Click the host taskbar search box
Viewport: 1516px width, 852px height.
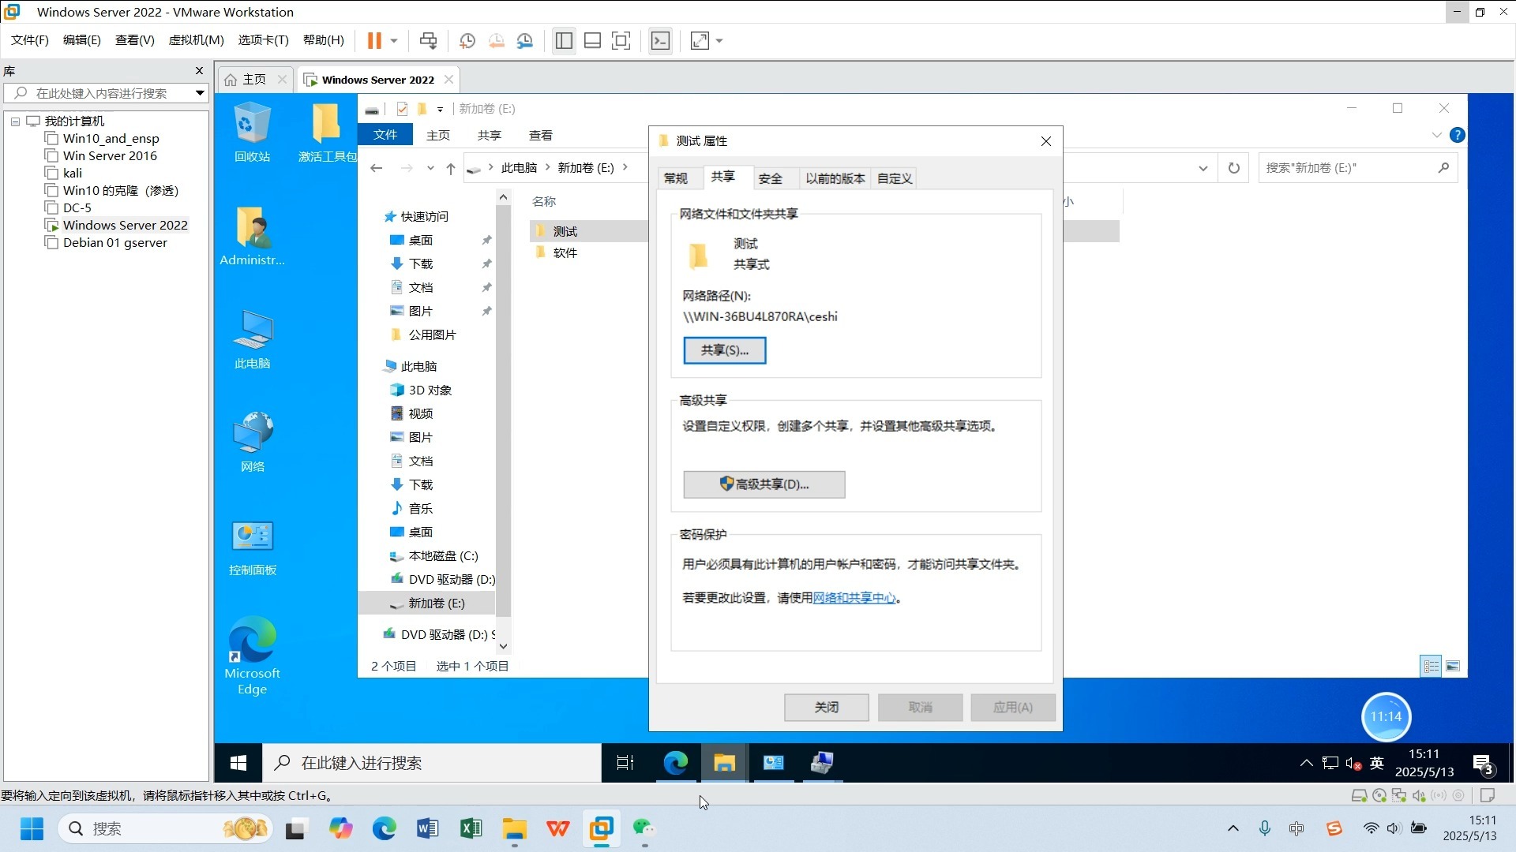click(164, 829)
